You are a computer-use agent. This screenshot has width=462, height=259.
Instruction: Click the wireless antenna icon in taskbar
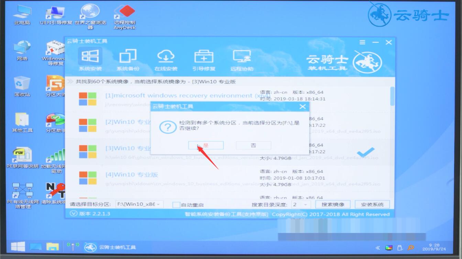pyautogui.click(x=73, y=246)
